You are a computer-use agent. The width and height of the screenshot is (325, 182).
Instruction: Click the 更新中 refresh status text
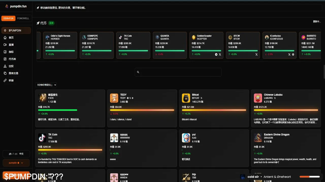coord(317,21)
